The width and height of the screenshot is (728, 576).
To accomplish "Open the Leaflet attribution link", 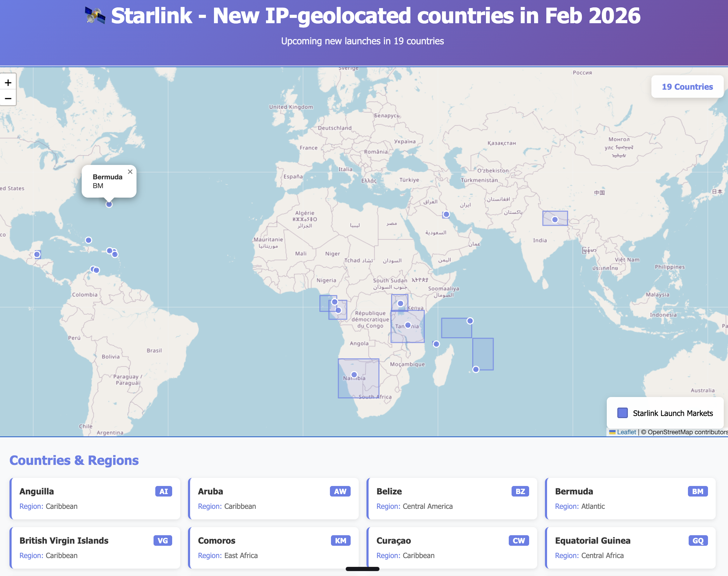I will tap(626, 432).
